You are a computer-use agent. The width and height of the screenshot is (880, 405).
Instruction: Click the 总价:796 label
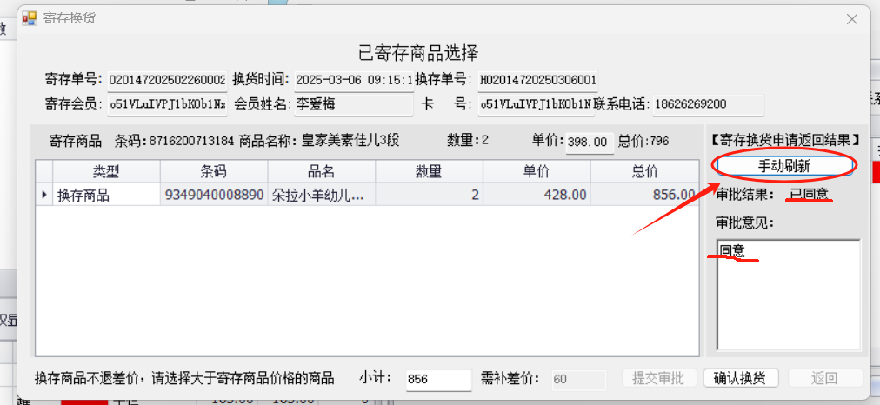(x=643, y=141)
